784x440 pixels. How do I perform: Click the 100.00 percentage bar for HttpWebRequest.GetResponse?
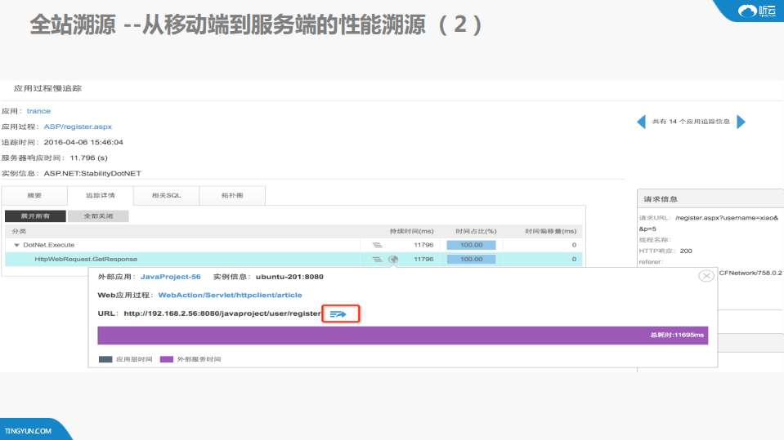[471, 260]
